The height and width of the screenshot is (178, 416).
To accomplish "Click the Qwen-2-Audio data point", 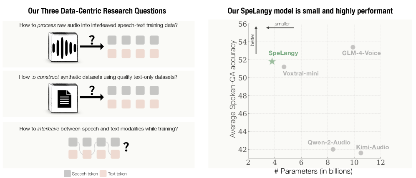I will (333, 149).
